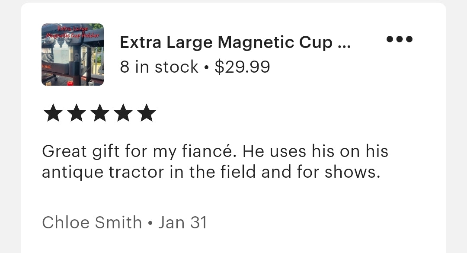This screenshot has width=467, height=253.
Task: Select the second rating star
Action: click(77, 112)
